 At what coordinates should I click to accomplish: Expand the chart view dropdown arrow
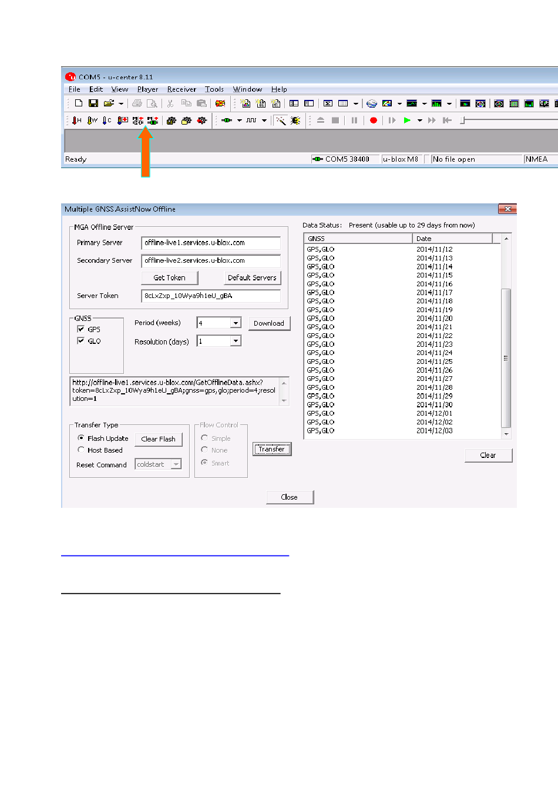pos(424,103)
